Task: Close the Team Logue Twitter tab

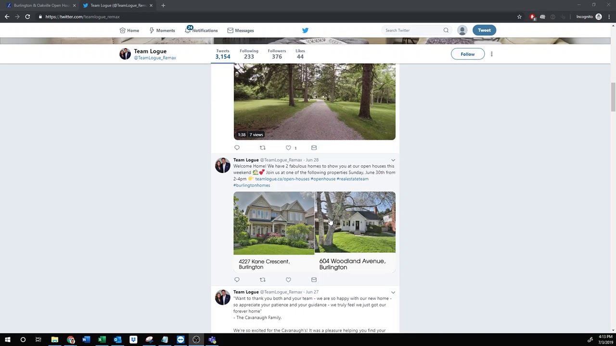Action: pos(151,5)
